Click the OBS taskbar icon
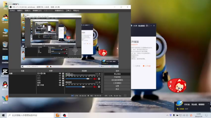Image resolution: width=211 pixels, height=118 pixels. (65, 115)
